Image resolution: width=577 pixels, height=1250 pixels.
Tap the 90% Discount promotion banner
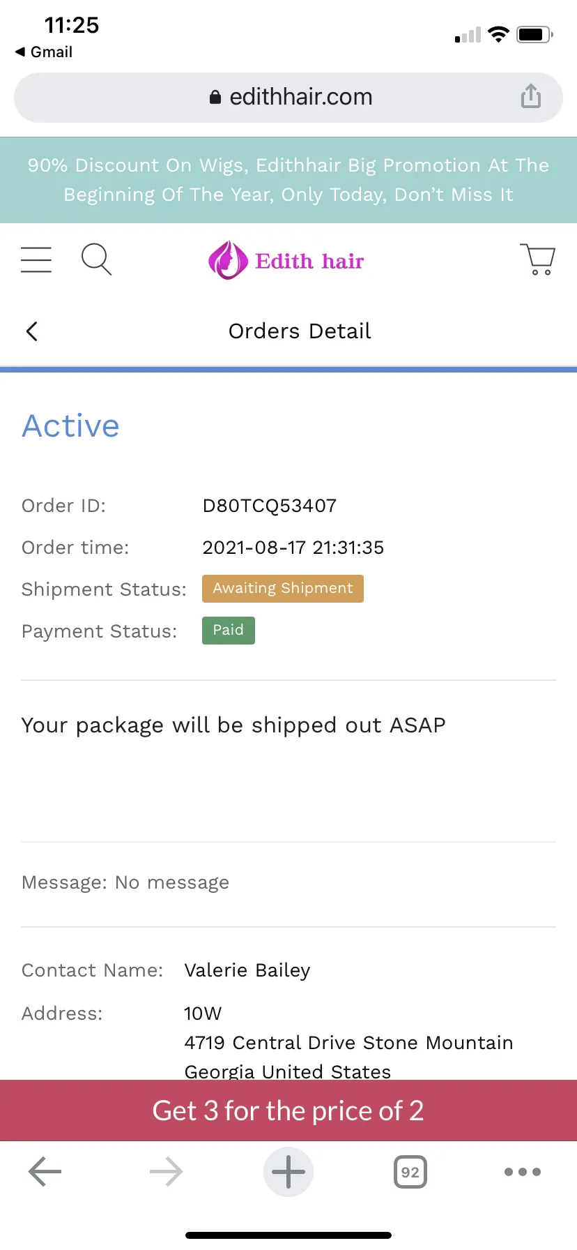coord(288,180)
